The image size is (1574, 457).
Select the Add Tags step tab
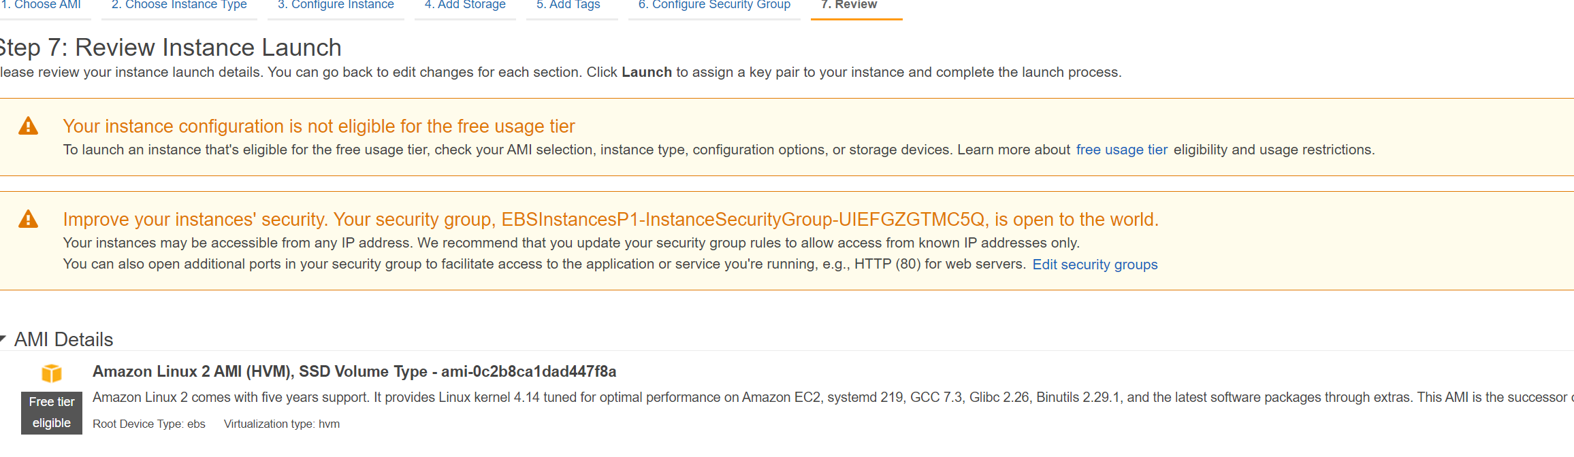tap(568, 5)
